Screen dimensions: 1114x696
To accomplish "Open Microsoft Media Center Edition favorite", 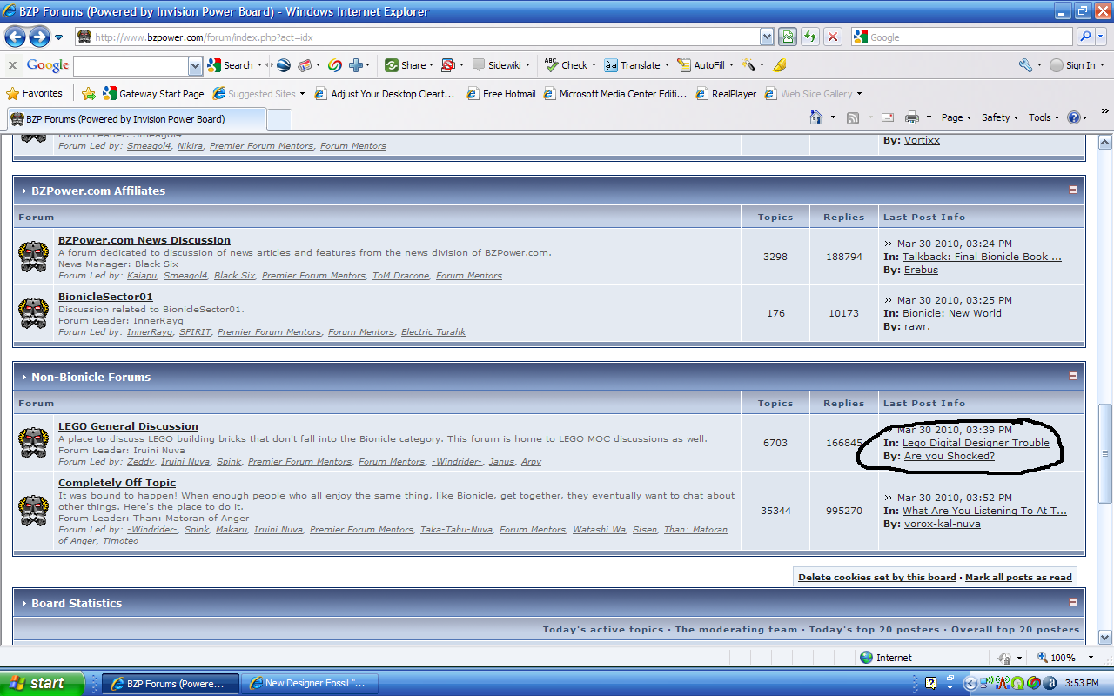I will click(x=615, y=94).
